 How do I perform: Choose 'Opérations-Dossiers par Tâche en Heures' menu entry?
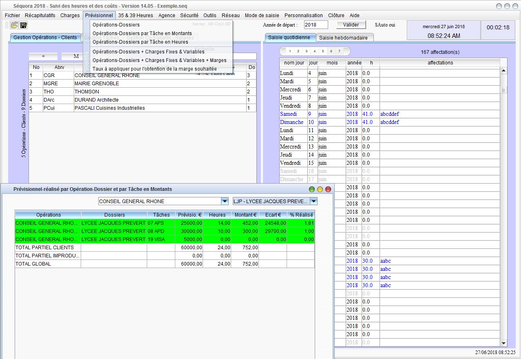(x=140, y=42)
